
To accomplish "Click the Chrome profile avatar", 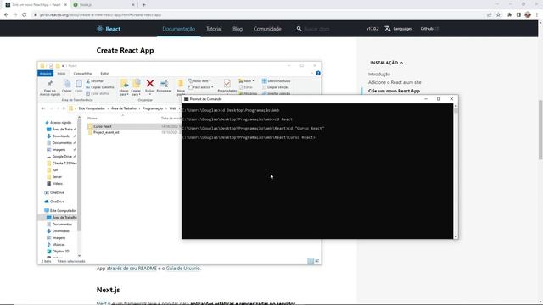I will click(528, 15).
